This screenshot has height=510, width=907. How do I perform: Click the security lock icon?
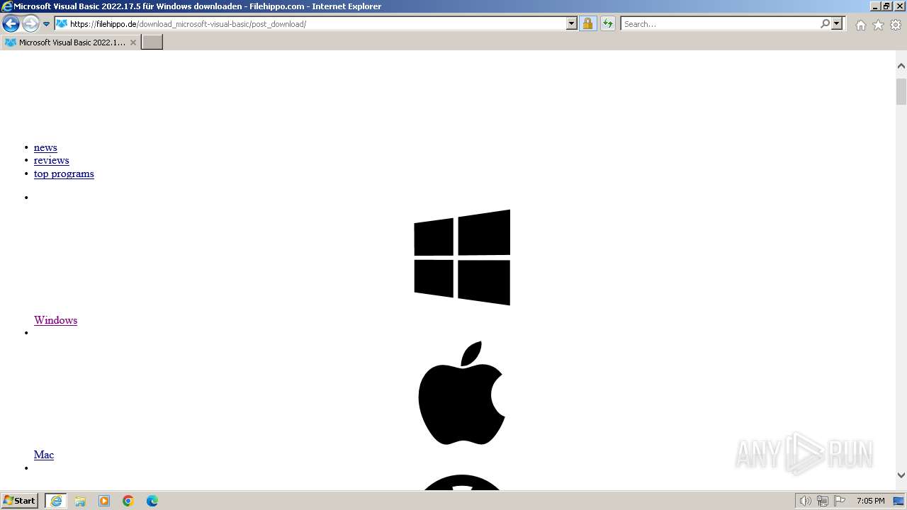[587, 23]
